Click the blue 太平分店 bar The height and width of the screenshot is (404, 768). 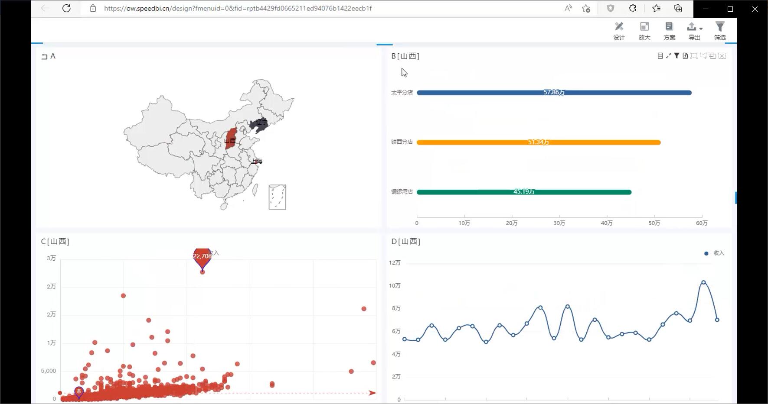[x=554, y=93]
